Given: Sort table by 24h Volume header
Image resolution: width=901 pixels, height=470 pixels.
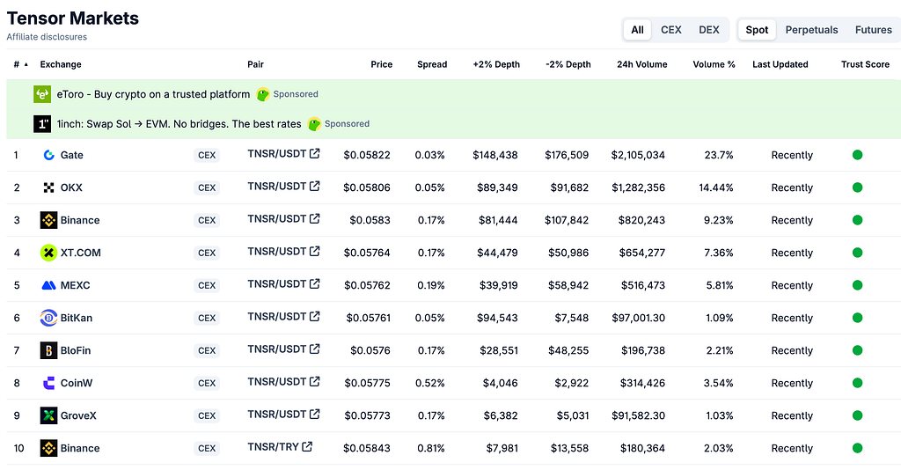Looking at the screenshot, I should [x=641, y=64].
